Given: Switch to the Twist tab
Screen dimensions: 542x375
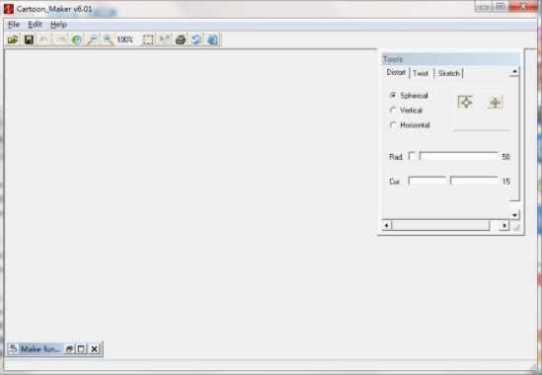Looking at the screenshot, I should coord(421,73).
